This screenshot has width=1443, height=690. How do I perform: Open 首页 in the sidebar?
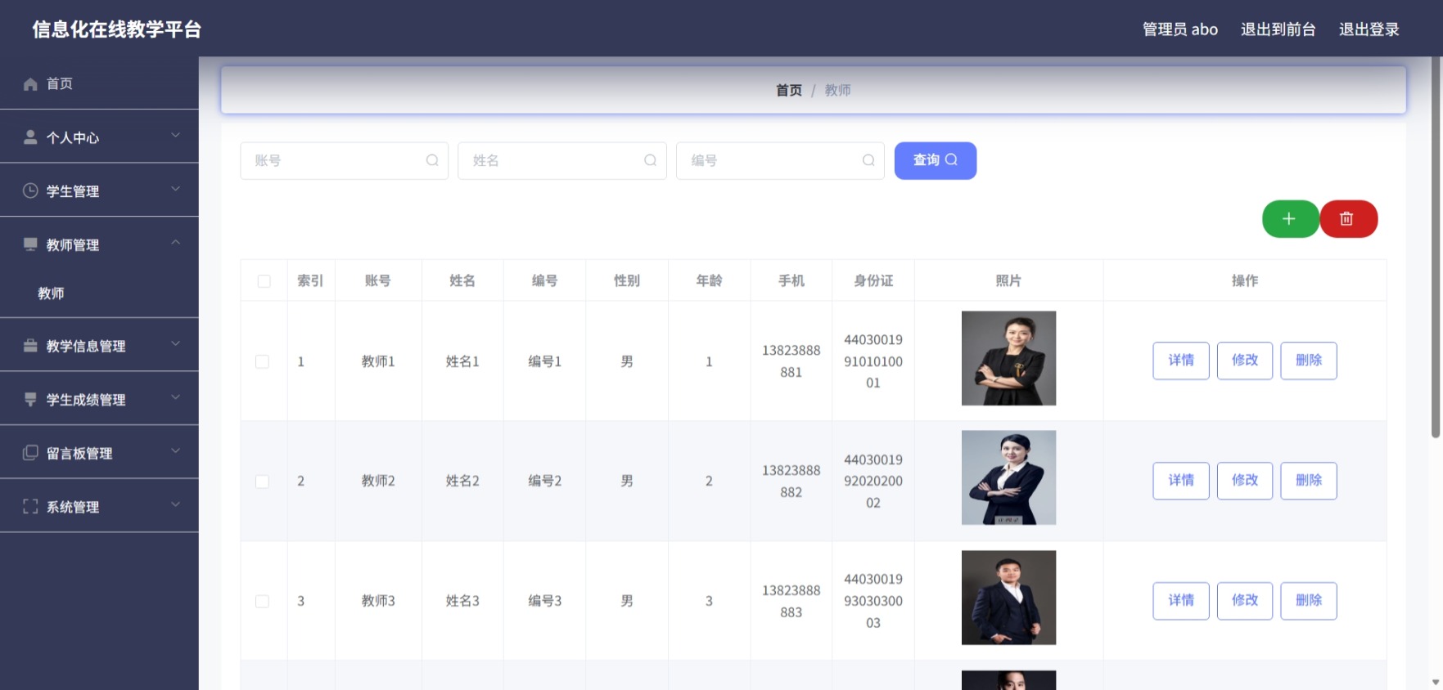coord(99,83)
